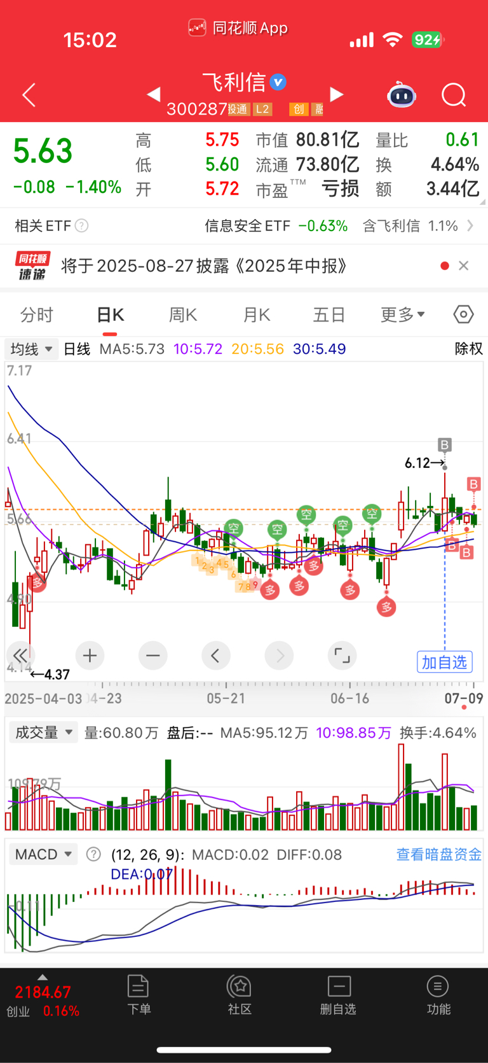Viewport: 488px width, 1063px height.
Task: Tap 删自选 to remove from watchlist
Action: (x=339, y=995)
